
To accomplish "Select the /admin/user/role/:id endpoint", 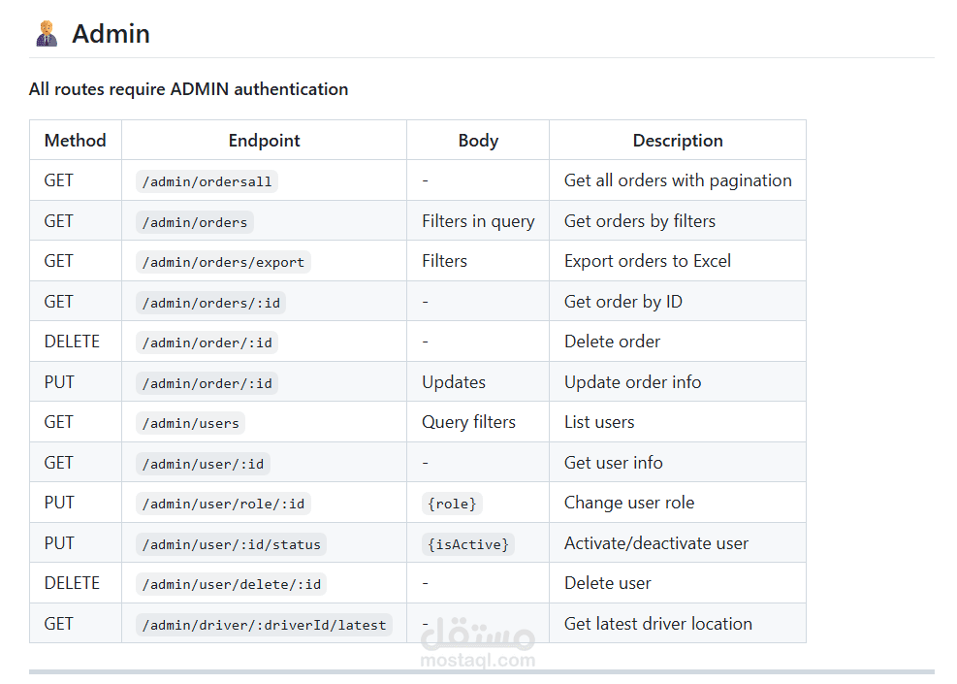I will [x=223, y=504].
